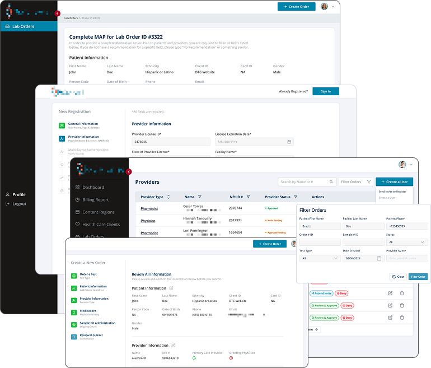Click the Sign In button
The image size is (431, 368).
coord(325,91)
